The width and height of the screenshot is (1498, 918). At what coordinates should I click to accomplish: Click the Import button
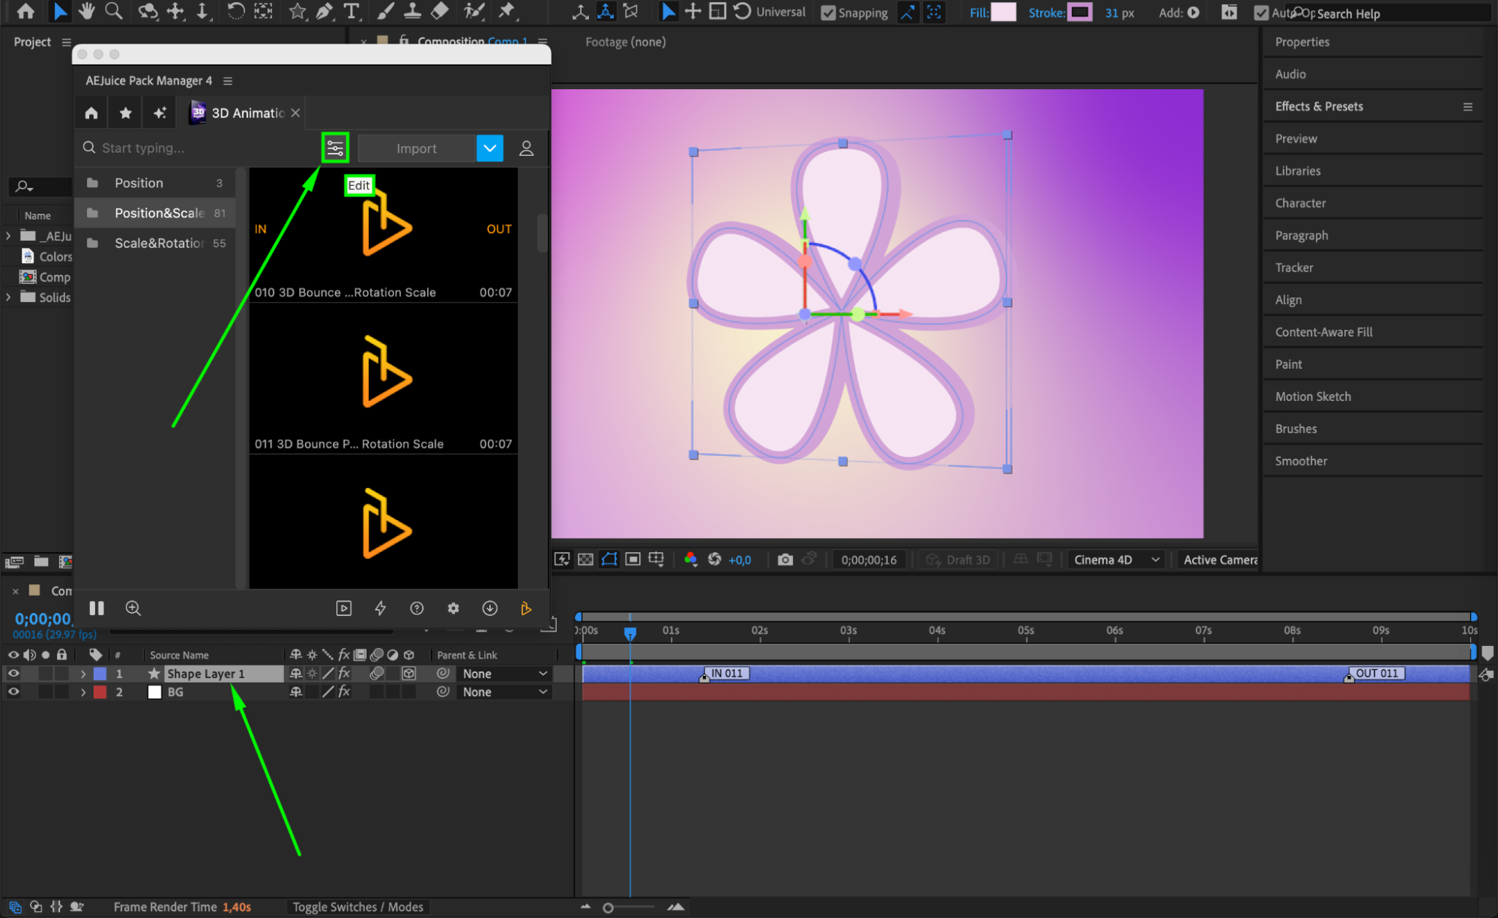click(x=416, y=148)
